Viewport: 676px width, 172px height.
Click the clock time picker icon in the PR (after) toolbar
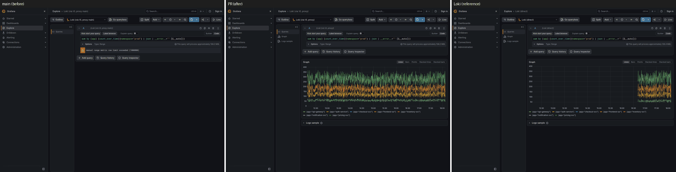396,20
